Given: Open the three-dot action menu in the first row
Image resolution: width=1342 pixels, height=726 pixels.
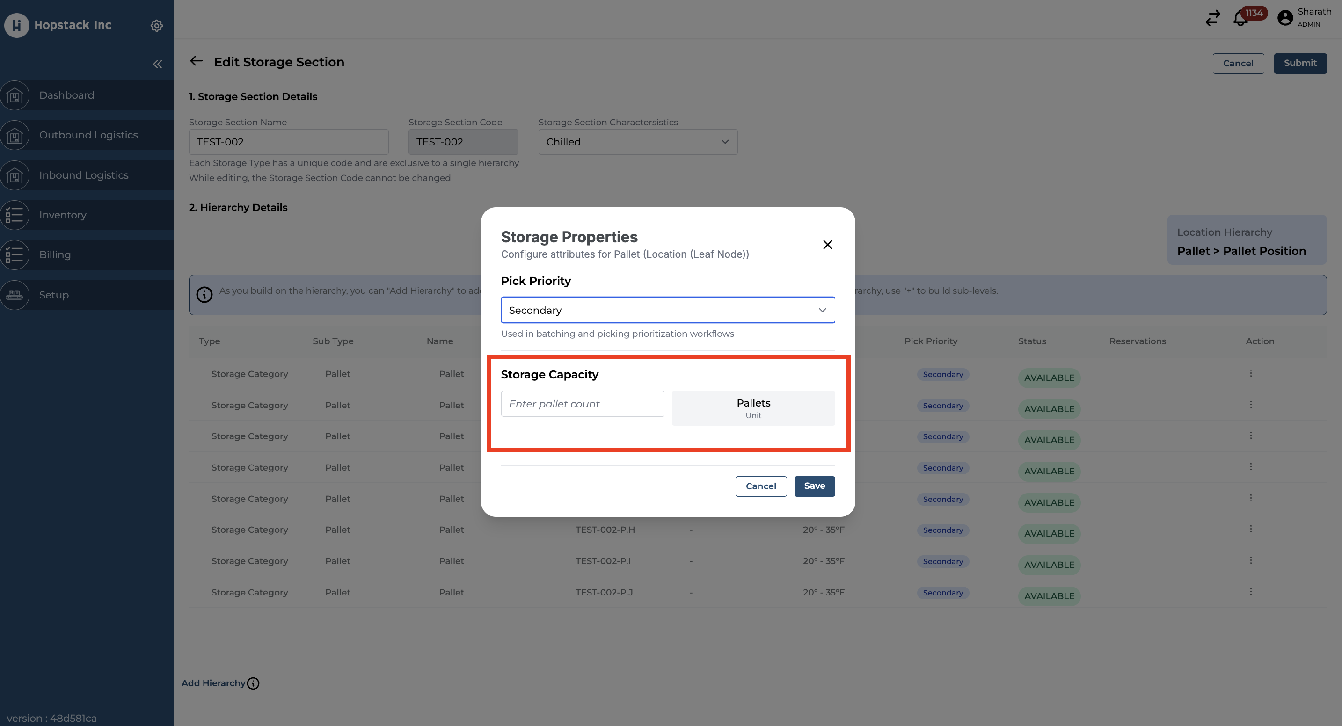Looking at the screenshot, I should (1250, 373).
